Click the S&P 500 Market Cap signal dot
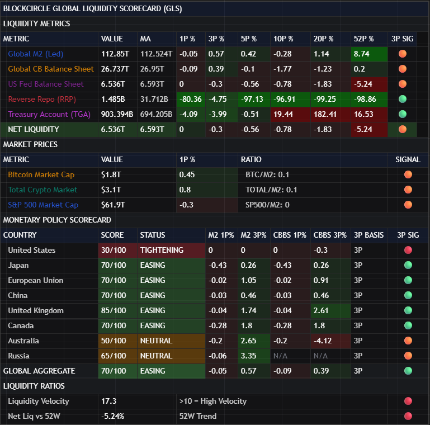430x425 pixels. [408, 205]
